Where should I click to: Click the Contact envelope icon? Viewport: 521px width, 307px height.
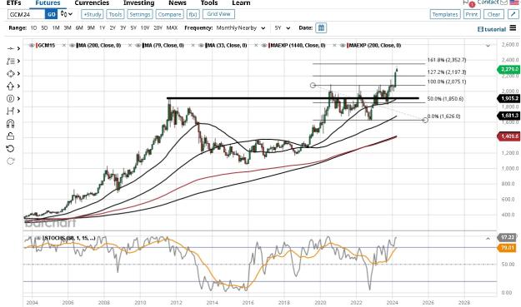coord(503,2)
